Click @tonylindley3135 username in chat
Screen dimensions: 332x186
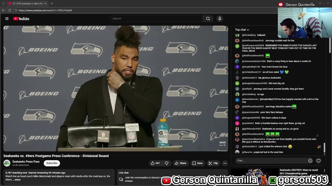pyautogui.click(x=251, y=67)
